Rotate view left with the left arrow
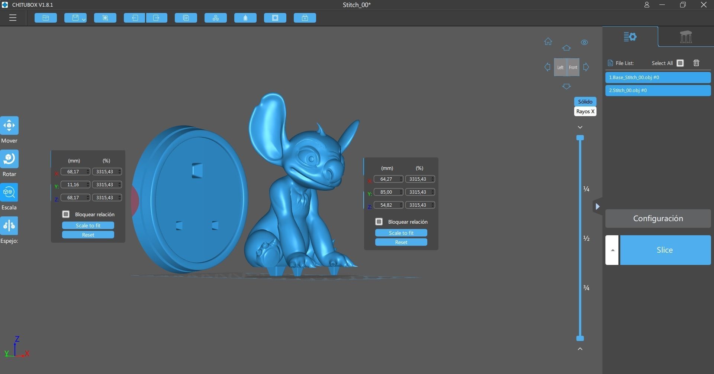The image size is (714, 374). (547, 67)
